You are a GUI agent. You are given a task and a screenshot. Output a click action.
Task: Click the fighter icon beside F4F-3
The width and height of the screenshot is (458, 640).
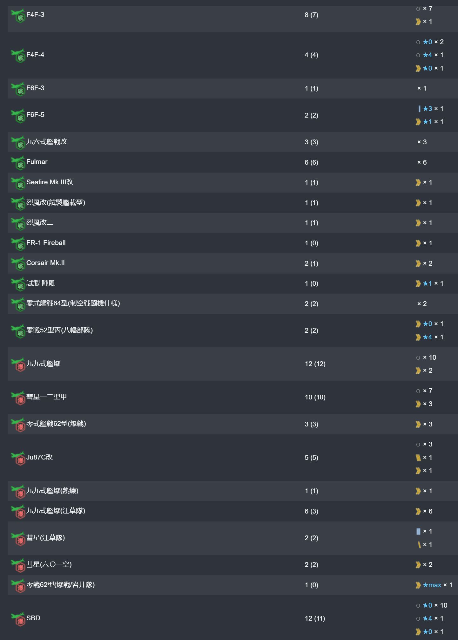tap(18, 16)
